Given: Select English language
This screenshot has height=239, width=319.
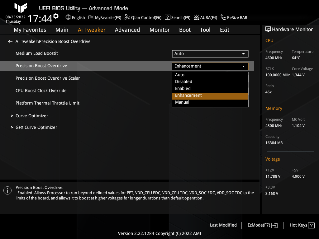Looking at the screenshot, I should pos(78,17).
